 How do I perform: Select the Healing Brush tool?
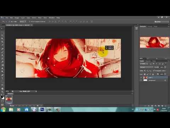point(2,49)
